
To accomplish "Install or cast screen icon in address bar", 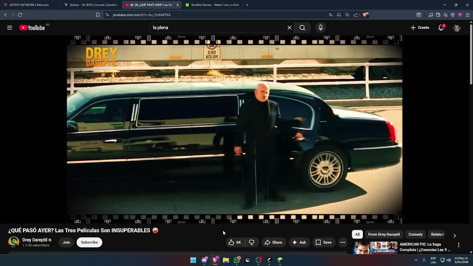I will [x=339, y=15].
